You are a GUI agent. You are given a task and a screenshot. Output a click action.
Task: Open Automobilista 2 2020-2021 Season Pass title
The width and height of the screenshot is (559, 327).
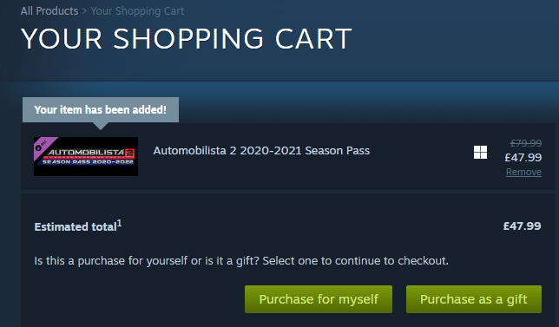click(x=261, y=151)
